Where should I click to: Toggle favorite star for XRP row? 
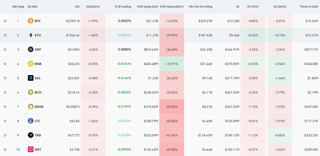[5, 50]
